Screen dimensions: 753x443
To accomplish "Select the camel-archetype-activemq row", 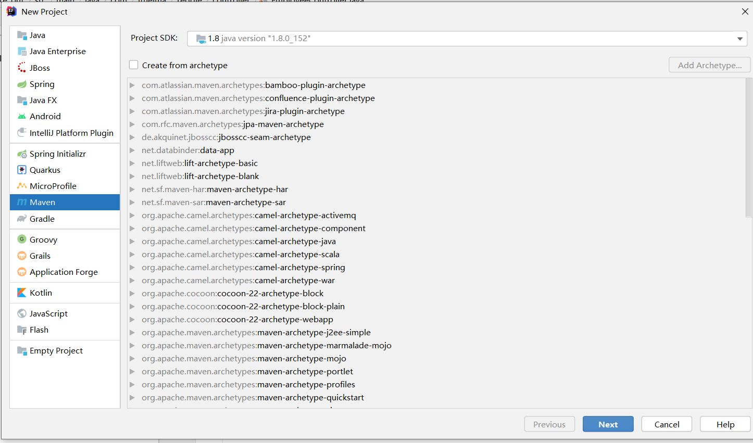I will click(x=436, y=216).
